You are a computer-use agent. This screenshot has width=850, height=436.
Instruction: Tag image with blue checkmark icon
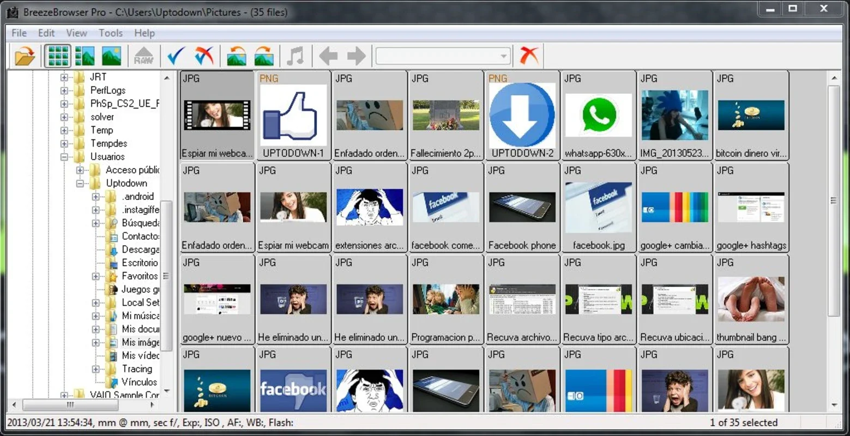pos(176,56)
